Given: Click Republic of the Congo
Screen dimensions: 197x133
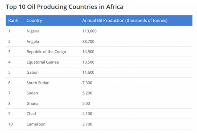Looking at the screenshot, I should (46, 52).
